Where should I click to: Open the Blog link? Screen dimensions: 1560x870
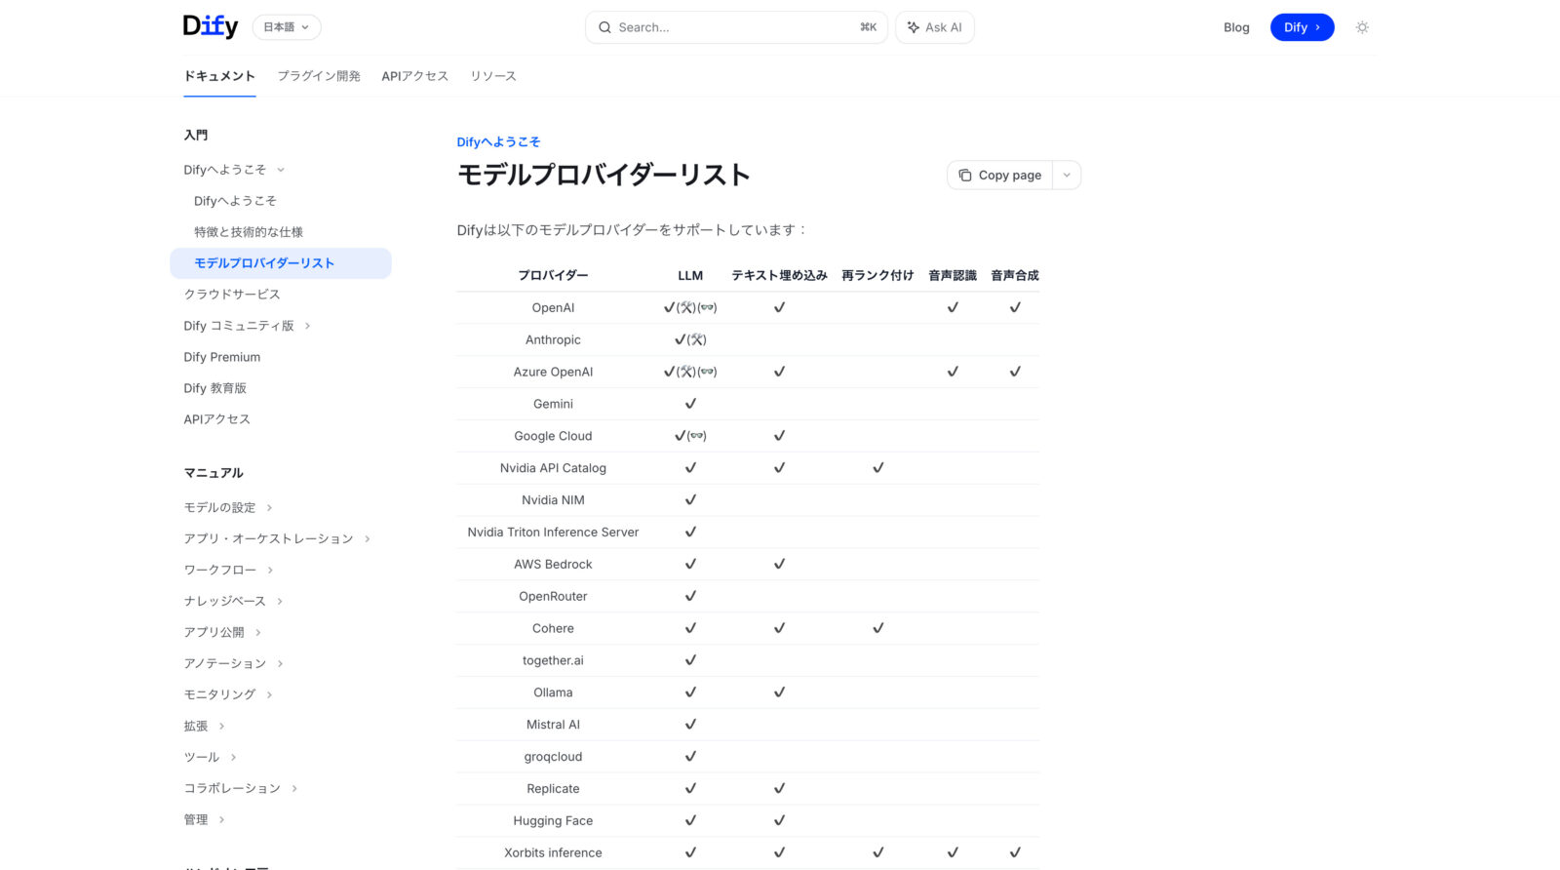(1236, 27)
